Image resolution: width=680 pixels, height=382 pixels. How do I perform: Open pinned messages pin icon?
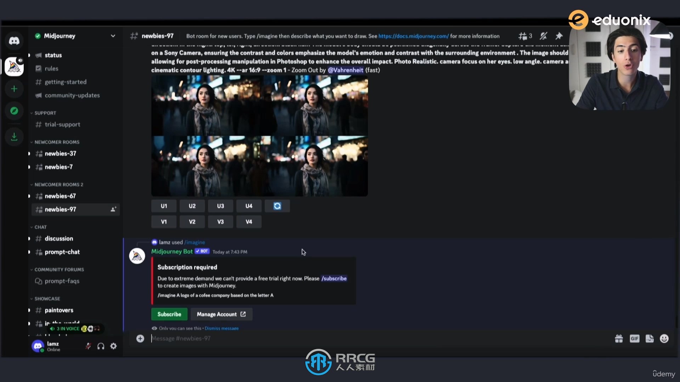[559, 36]
